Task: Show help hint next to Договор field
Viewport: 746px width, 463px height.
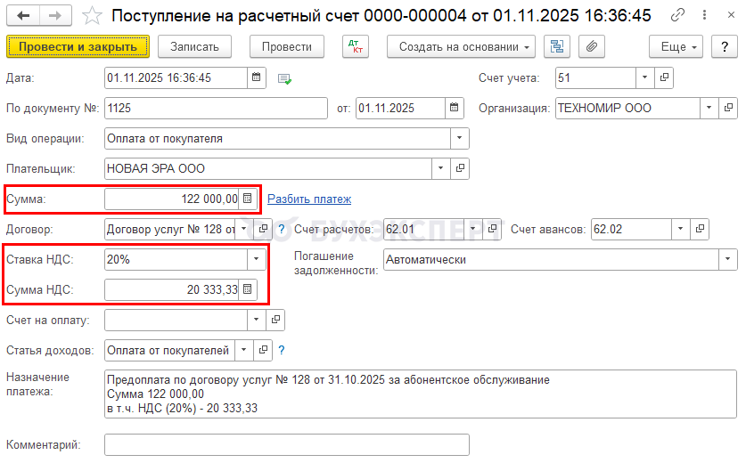Action: point(281,230)
